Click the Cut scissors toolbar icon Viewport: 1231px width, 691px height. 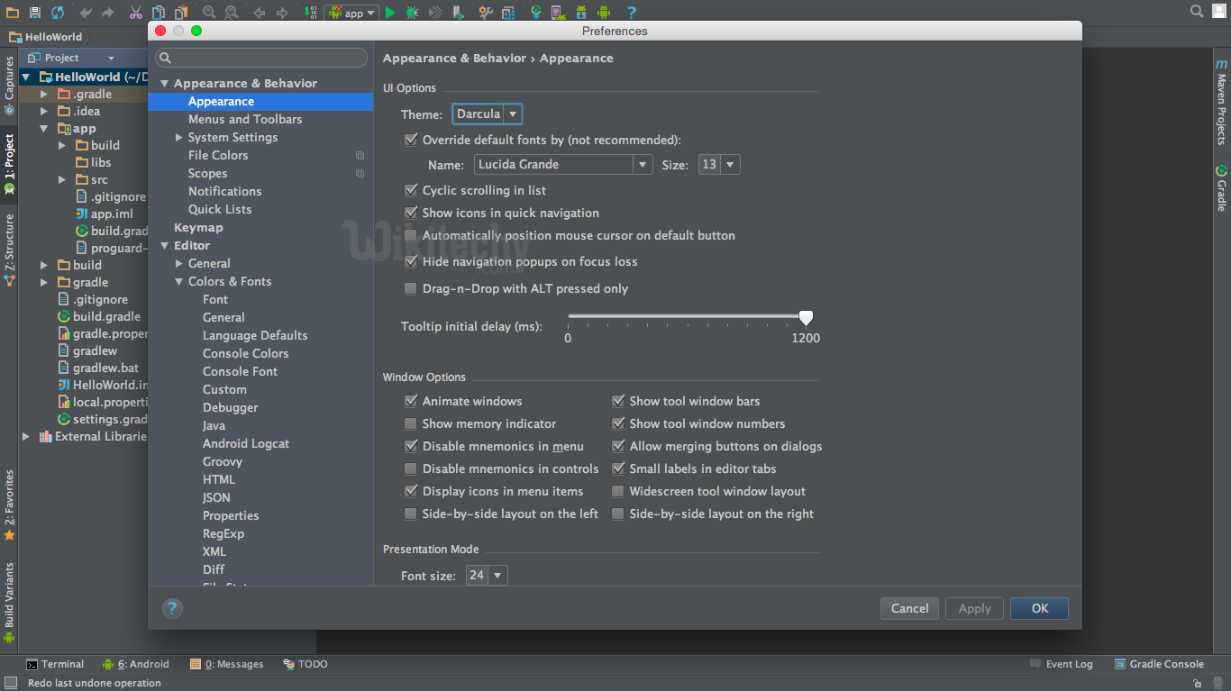136,12
